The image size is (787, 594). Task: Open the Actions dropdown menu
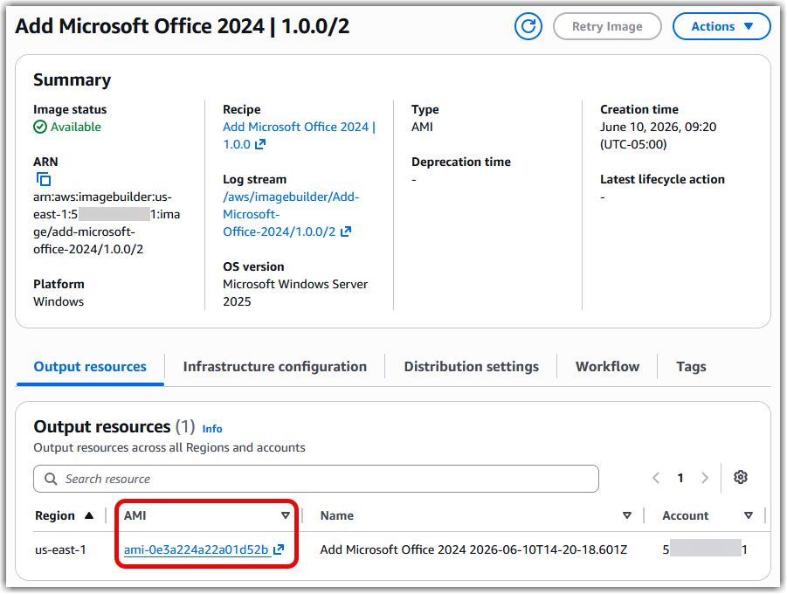click(x=721, y=26)
